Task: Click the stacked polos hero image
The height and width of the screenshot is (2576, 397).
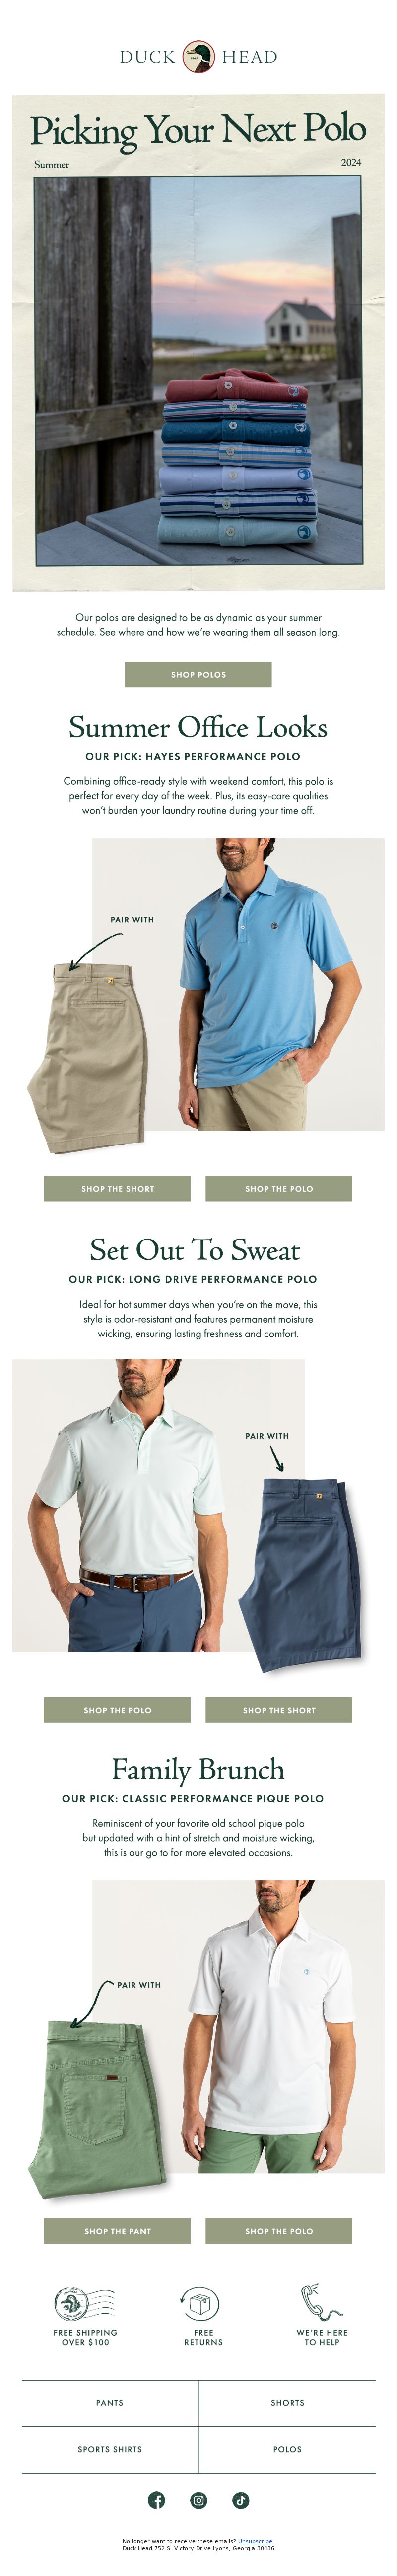Action: pyautogui.click(x=198, y=372)
